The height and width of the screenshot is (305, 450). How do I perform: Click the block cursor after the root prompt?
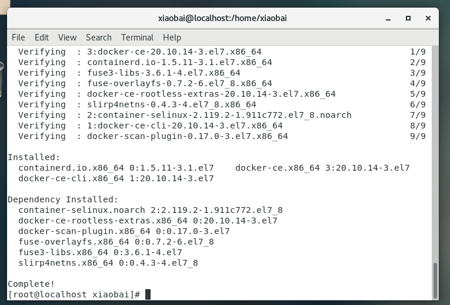point(148,294)
